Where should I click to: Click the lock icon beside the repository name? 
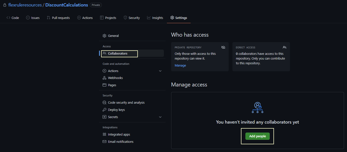5,5
